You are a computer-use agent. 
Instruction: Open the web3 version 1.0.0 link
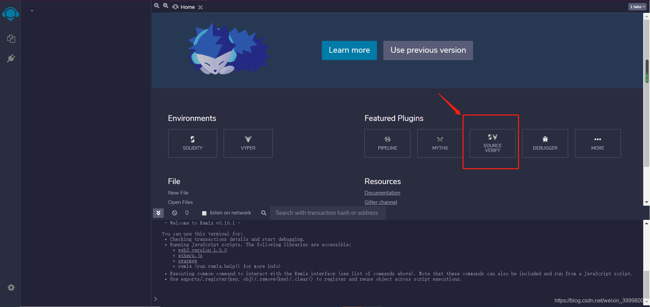(202, 250)
